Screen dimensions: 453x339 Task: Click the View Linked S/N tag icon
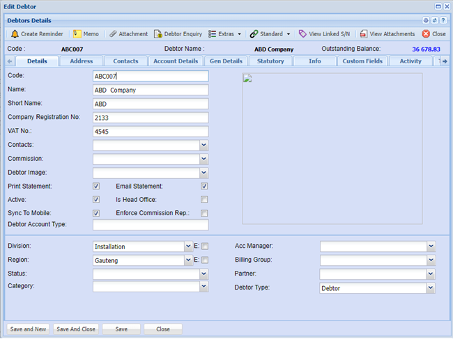302,33
